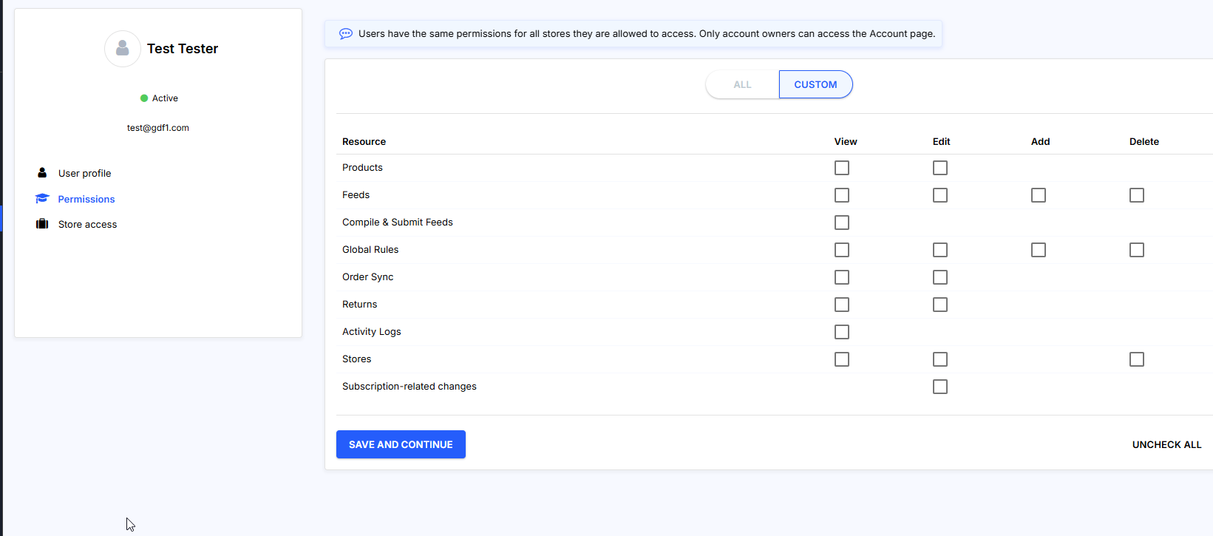Click the green Active status dot
Viewport: 1213px width, 536px height.
tap(144, 98)
